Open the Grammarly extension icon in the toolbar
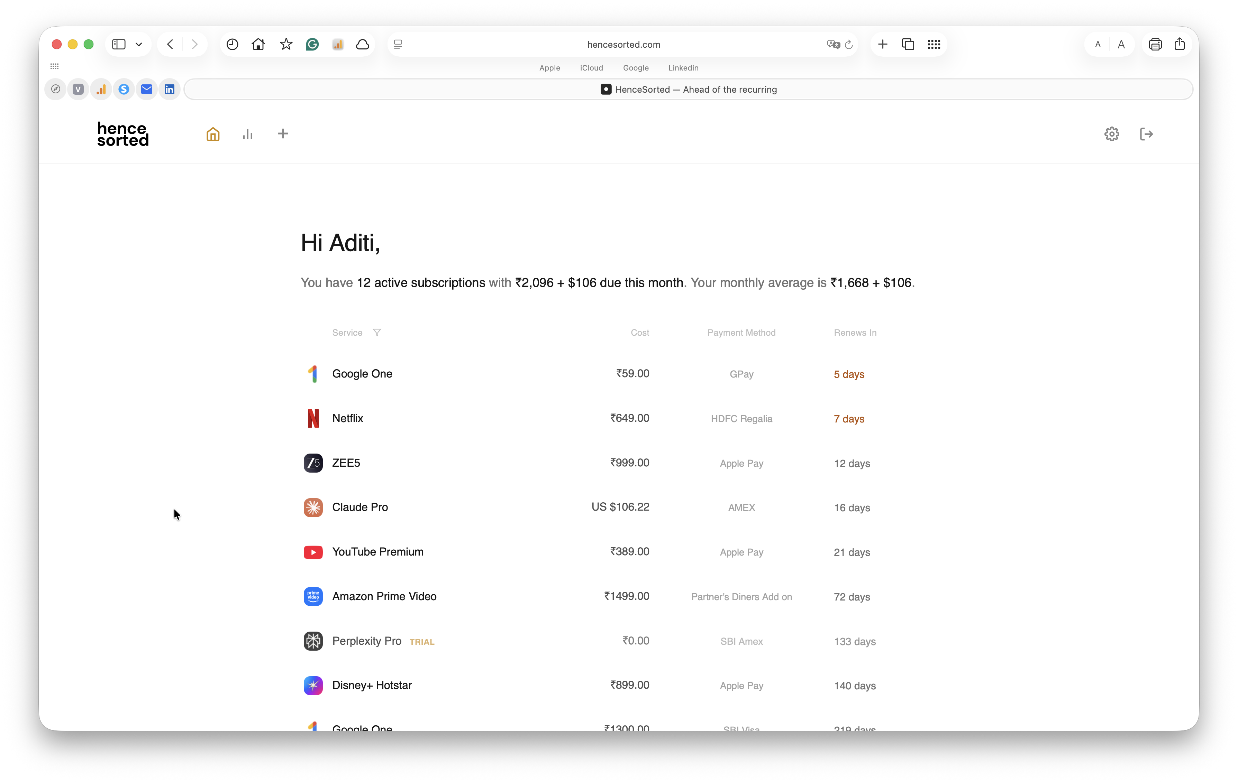1238x782 pixels. [x=311, y=44]
